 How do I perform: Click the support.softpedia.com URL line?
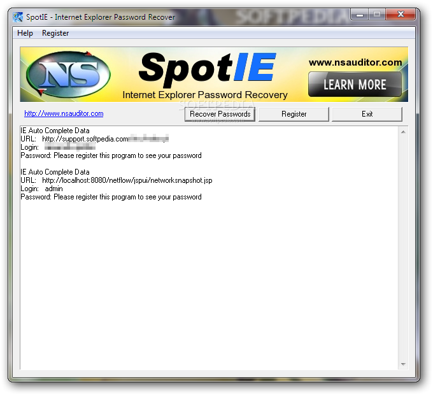point(94,139)
